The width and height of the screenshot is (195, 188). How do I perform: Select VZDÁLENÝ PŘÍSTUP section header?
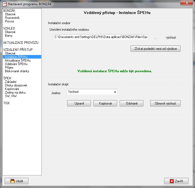(18, 50)
